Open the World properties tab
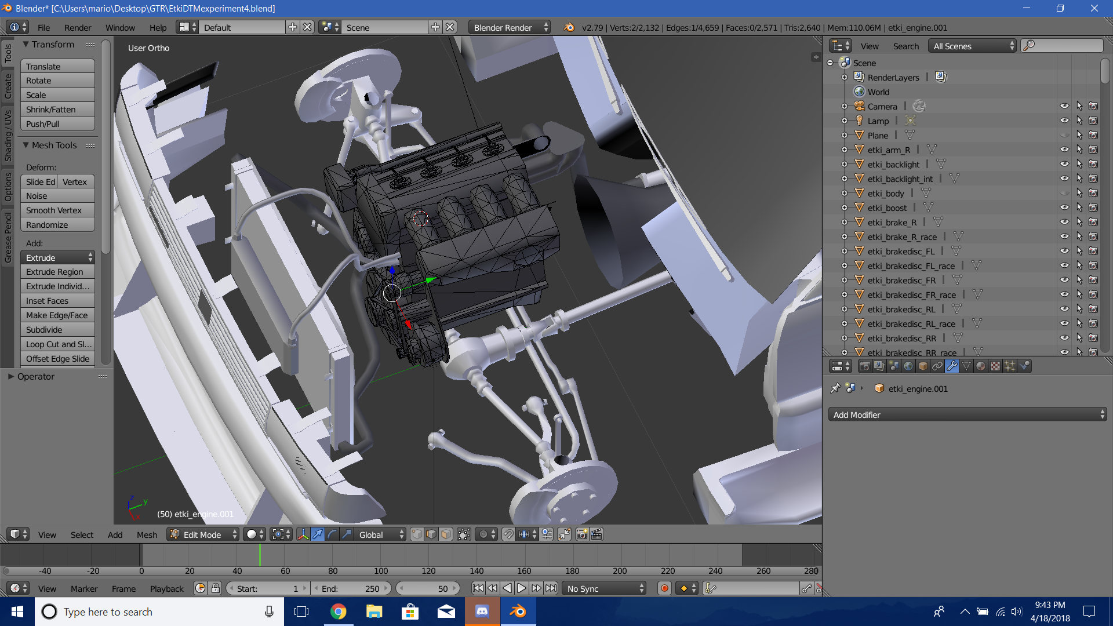Screen dimensions: 1113x626 pyautogui.click(x=908, y=366)
